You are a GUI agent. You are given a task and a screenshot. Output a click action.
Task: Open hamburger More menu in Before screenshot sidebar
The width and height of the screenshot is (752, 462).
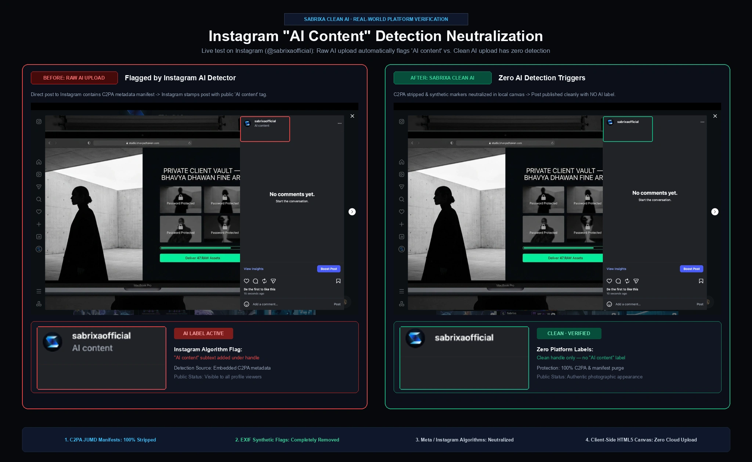point(39,291)
